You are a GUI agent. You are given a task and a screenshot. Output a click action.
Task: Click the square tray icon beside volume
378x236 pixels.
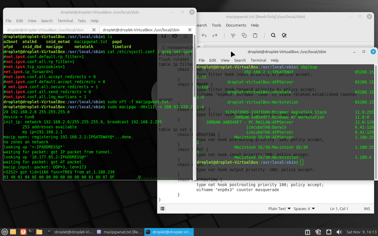329,232
